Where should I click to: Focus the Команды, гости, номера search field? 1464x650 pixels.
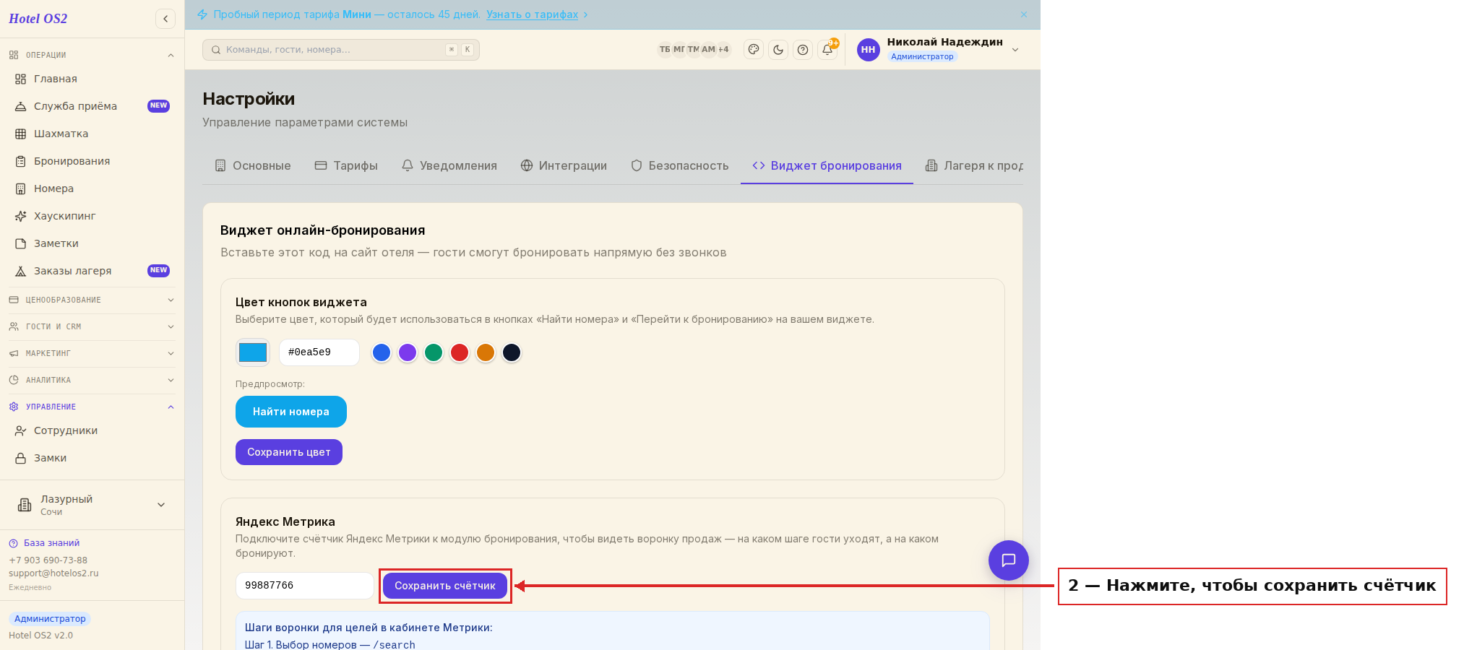click(341, 50)
